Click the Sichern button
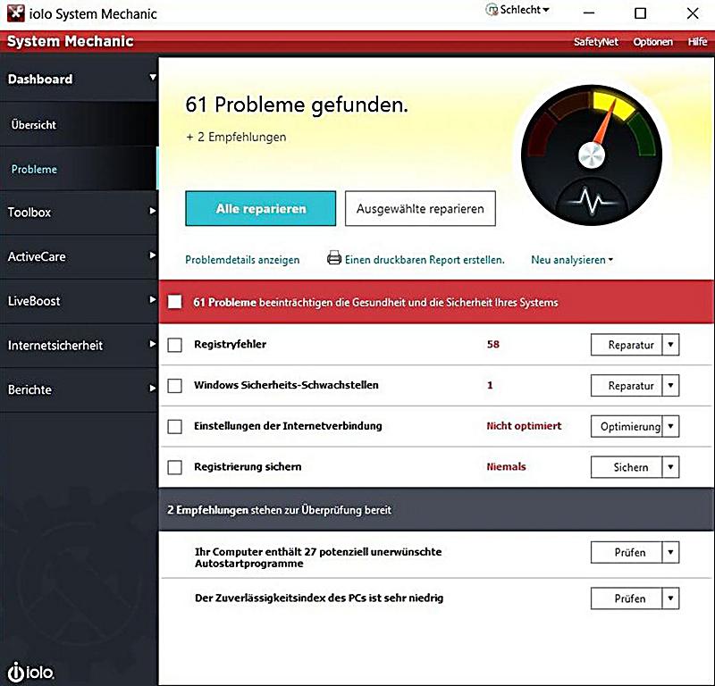The width and height of the screenshot is (715, 686). coord(627,467)
